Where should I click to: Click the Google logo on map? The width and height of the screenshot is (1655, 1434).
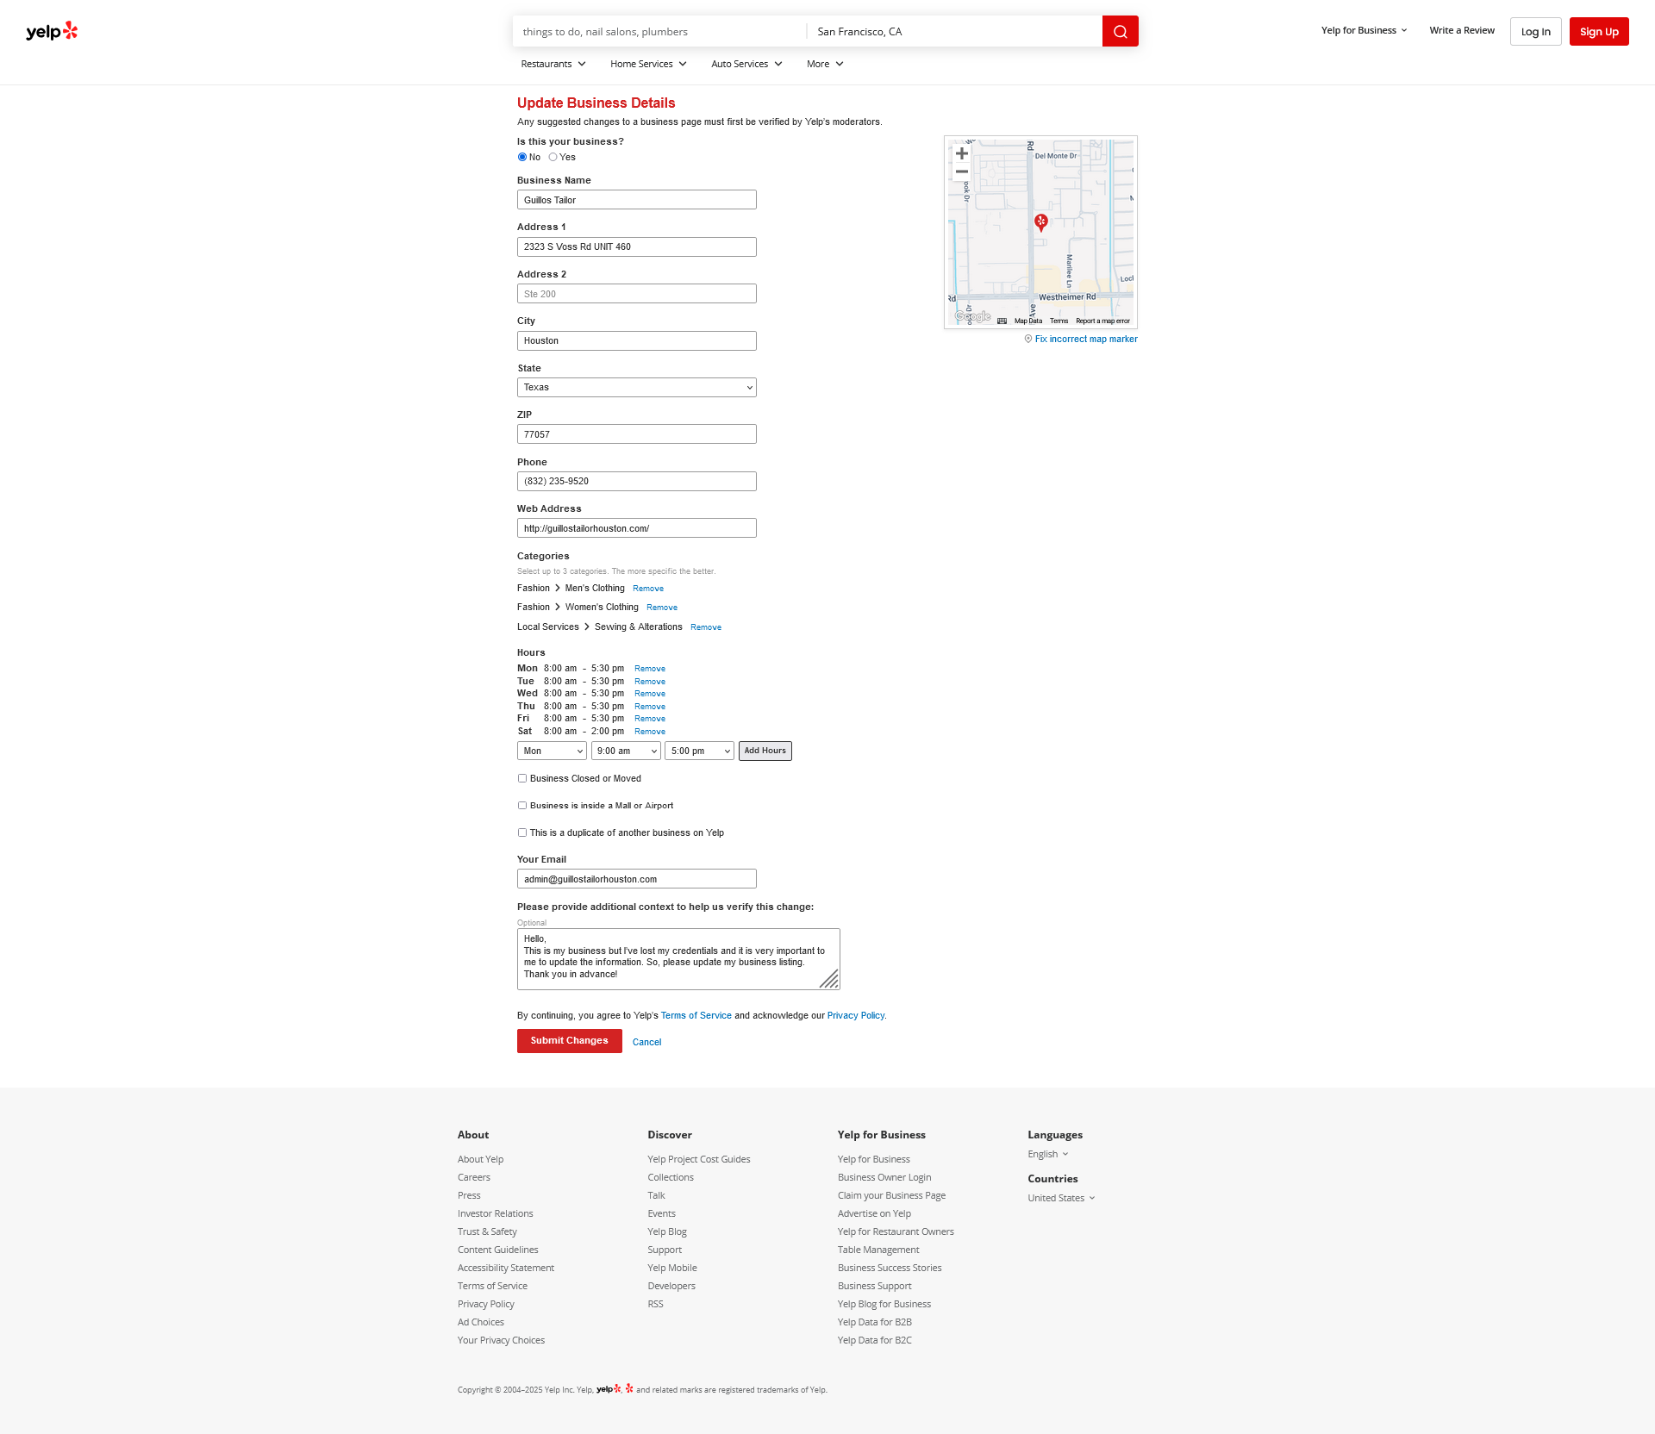(x=973, y=316)
